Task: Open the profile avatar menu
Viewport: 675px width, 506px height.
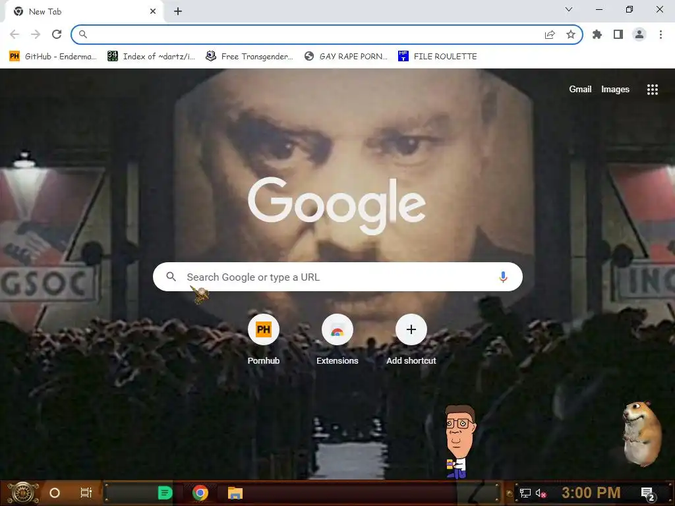Action: 639,34
